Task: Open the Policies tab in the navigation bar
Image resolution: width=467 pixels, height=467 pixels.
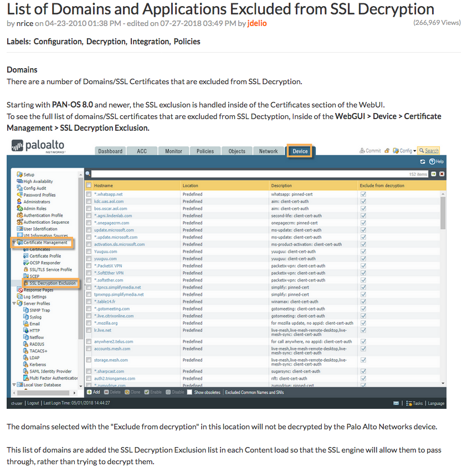Action: point(205,151)
